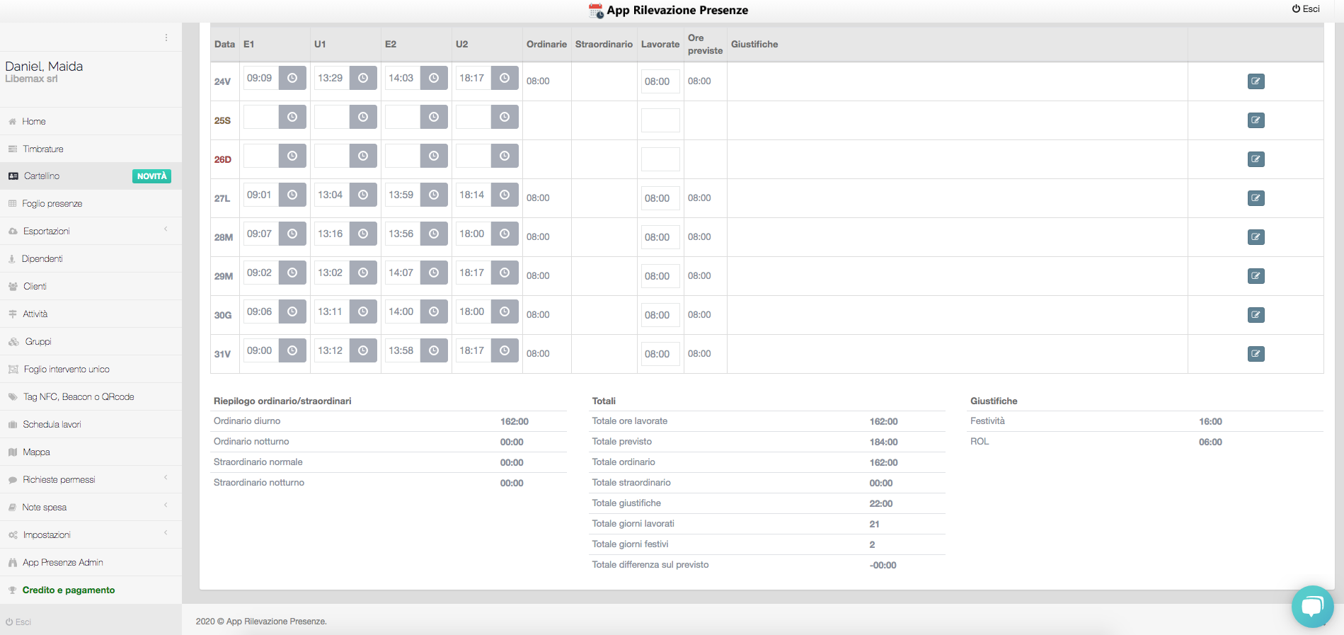Image resolution: width=1344 pixels, height=635 pixels.
Task: Edit the 24V row entry
Action: click(1256, 81)
